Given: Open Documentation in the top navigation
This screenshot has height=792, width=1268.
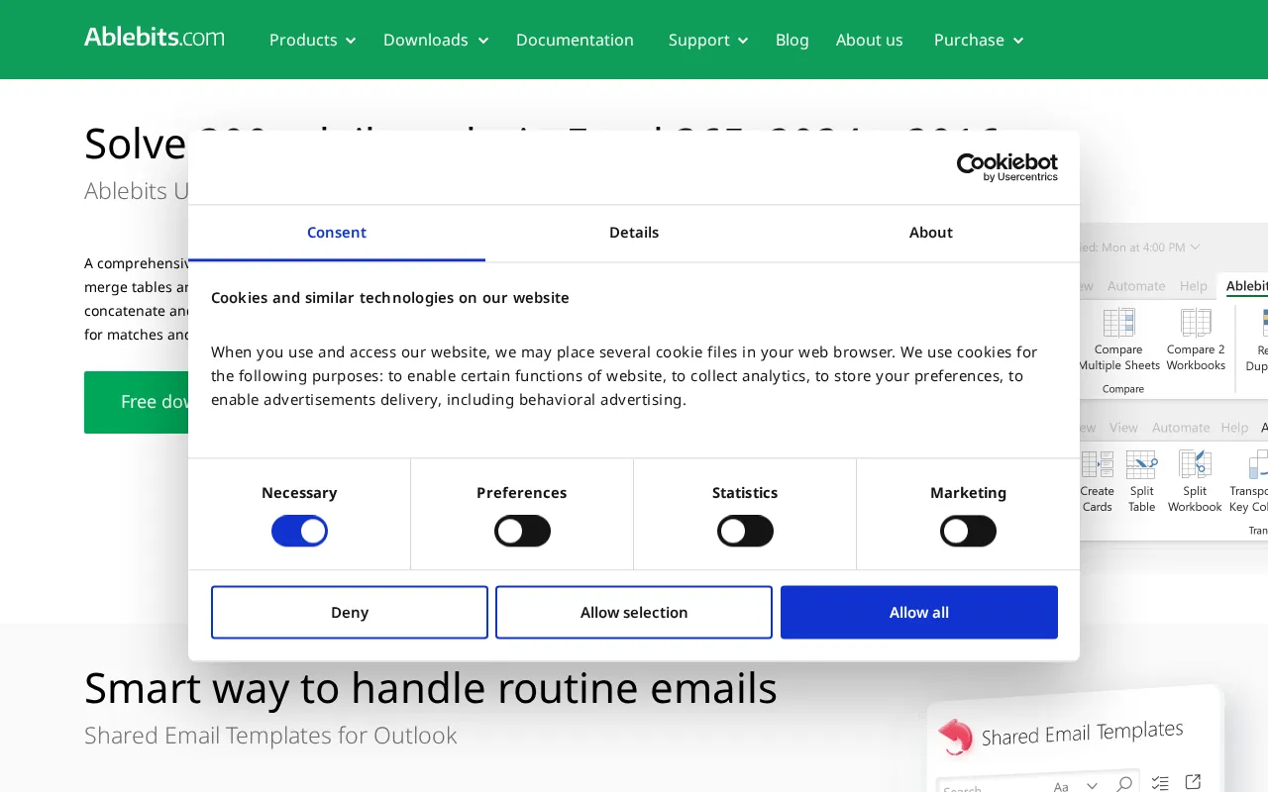Looking at the screenshot, I should 575,40.
